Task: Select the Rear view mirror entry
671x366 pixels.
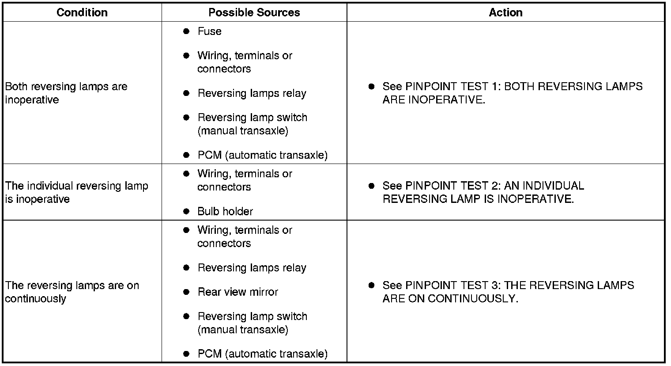Action: tap(237, 292)
